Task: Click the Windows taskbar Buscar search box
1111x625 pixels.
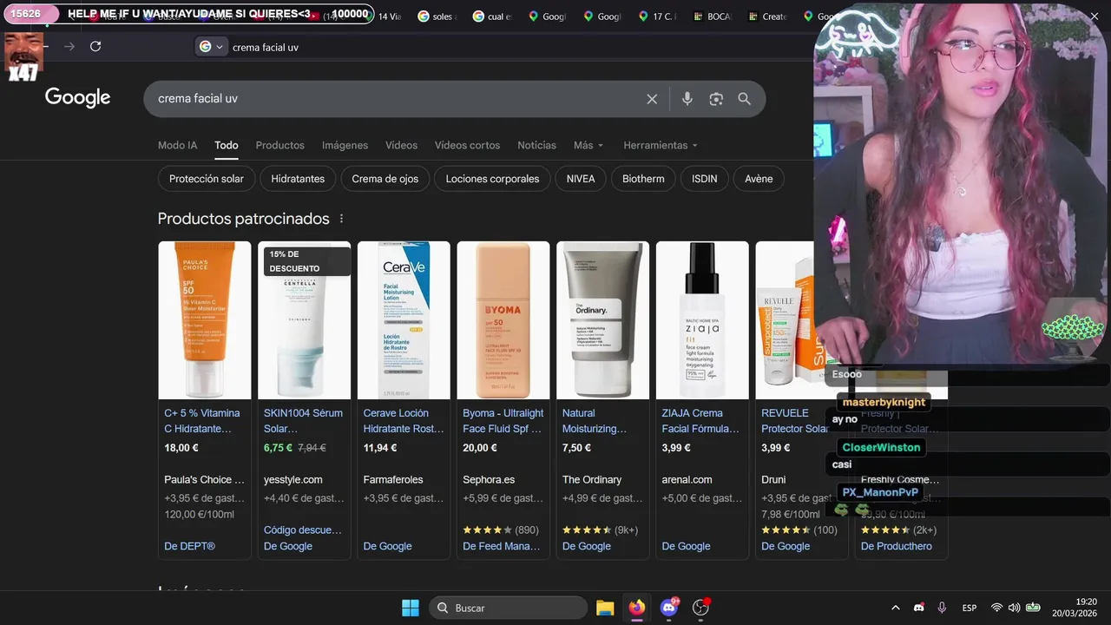Action: 509,608
